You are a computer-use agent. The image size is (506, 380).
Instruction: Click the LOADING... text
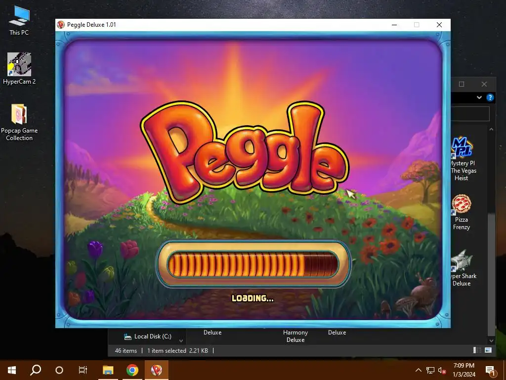tap(253, 298)
